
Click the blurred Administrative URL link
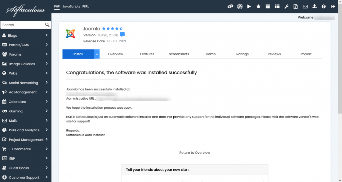[134, 99]
